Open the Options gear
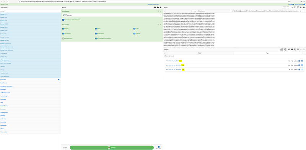The width and height of the screenshot is (306, 150). [293, 4]
